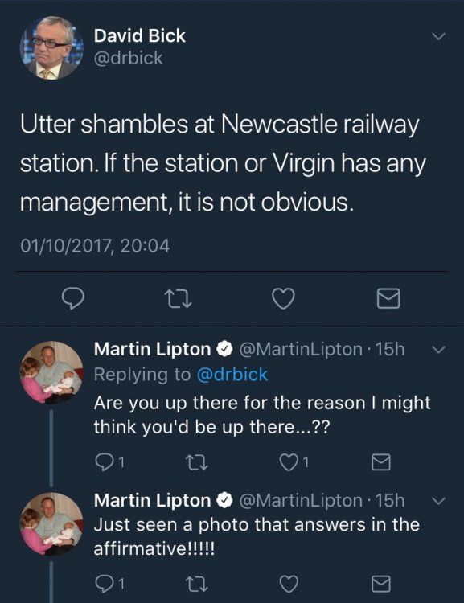Open David Bick's profile name
This screenshot has width=464, height=603.
coord(140,35)
